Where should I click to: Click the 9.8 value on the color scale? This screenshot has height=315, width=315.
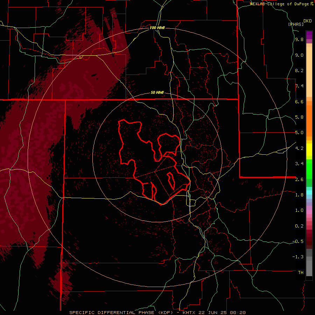click(299, 40)
